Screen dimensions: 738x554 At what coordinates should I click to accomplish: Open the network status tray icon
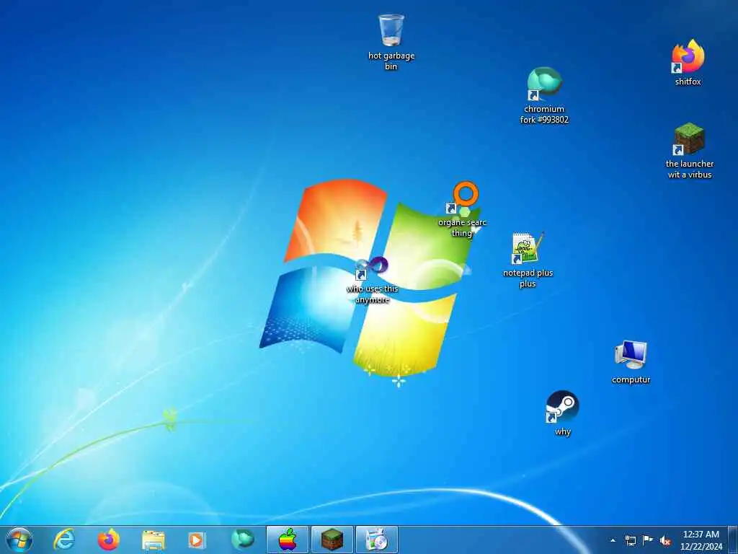pyautogui.click(x=630, y=540)
